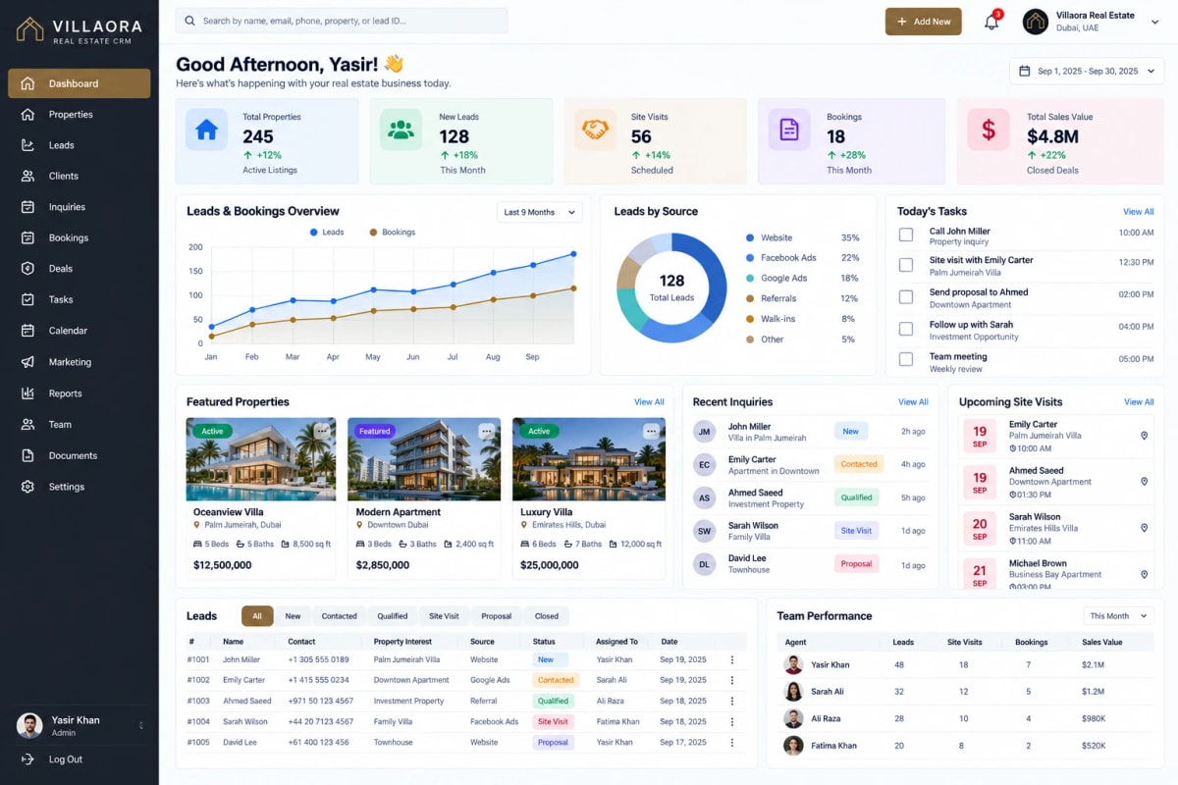Click the New Leads people icon
The height and width of the screenshot is (785, 1178).
coord(401,130)
